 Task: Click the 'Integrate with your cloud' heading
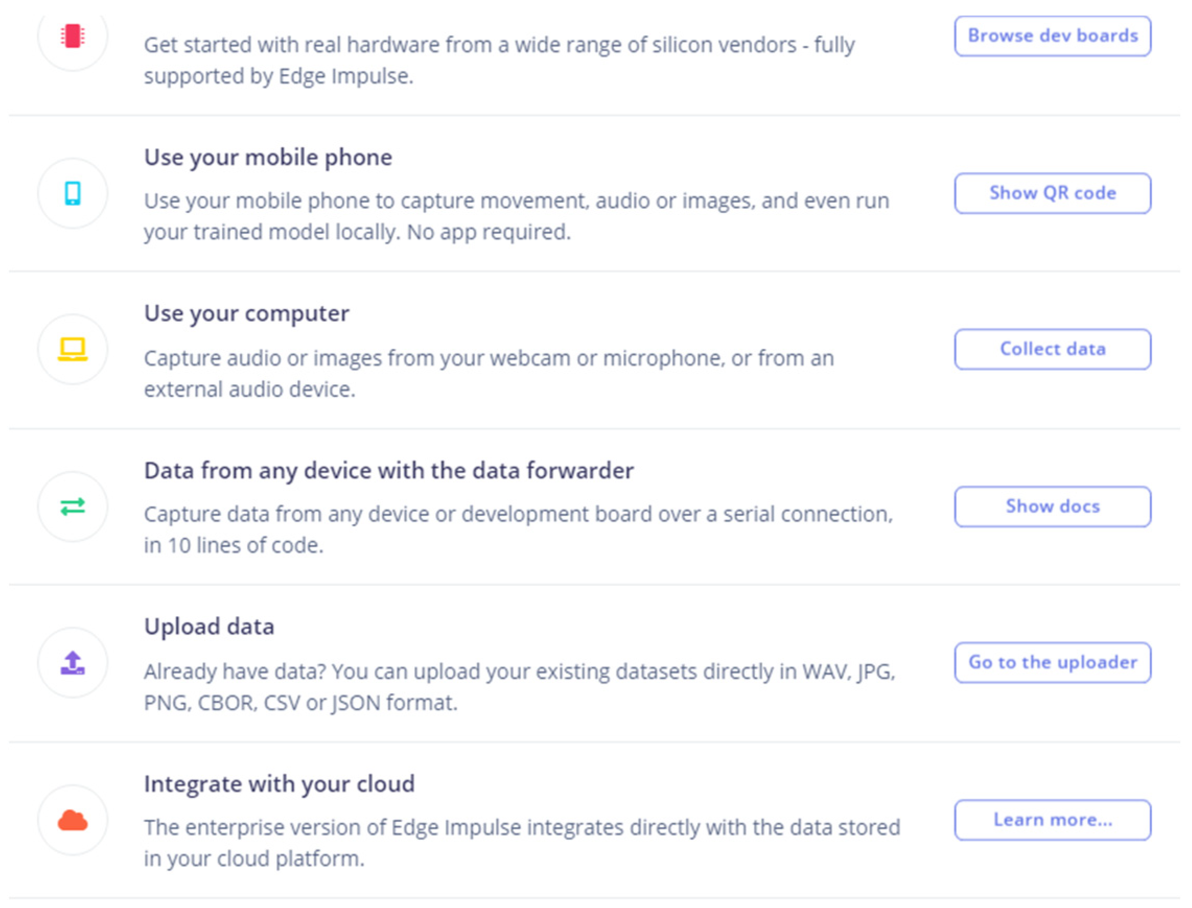279,784
